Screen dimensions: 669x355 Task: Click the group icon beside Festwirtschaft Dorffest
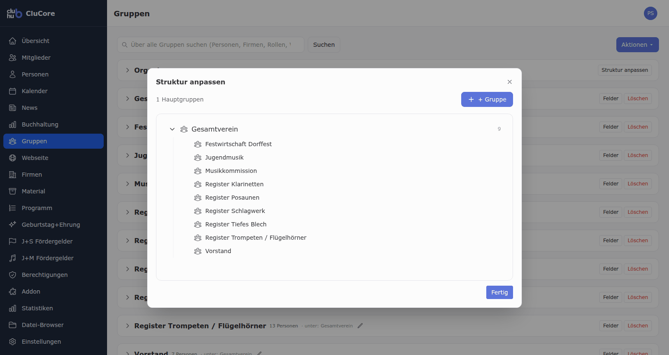(x=198, y=144)
